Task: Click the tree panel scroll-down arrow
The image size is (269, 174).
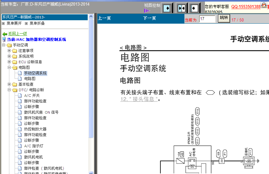Action: click(x=91, y=173)
